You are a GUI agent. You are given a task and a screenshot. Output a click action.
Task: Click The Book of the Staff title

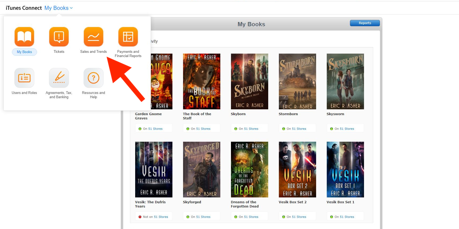[x=197, y=116]
